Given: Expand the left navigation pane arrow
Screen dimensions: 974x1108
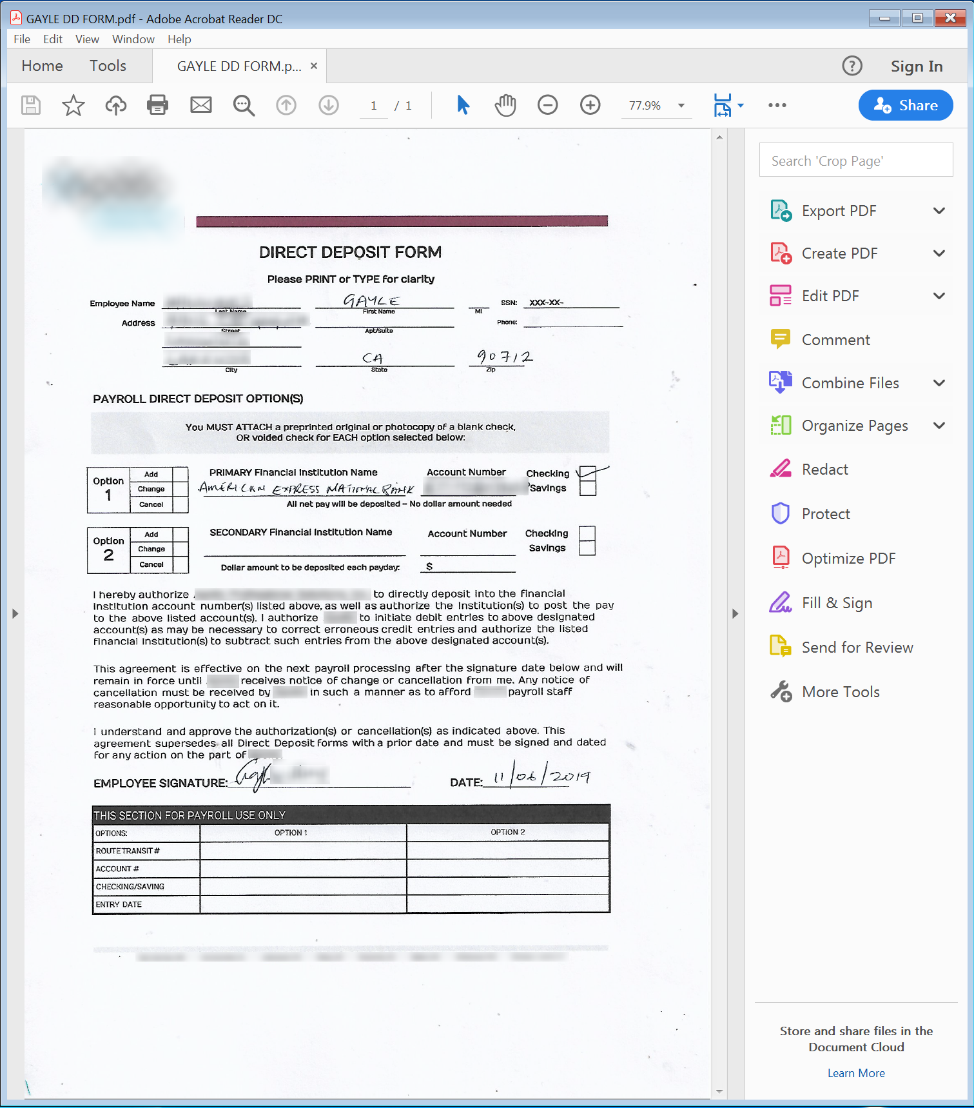Looking at the screenshot, I should [15, 614].
